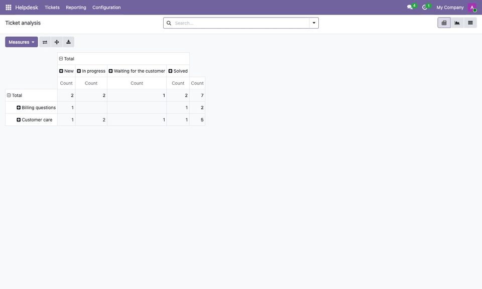The width and height of the screenshot is (482, 289).
Task: Download the pivot table as spreadsheet
Action: click(x=69, y=42)
